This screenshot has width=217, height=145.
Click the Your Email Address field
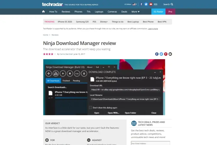coord(150,143)
